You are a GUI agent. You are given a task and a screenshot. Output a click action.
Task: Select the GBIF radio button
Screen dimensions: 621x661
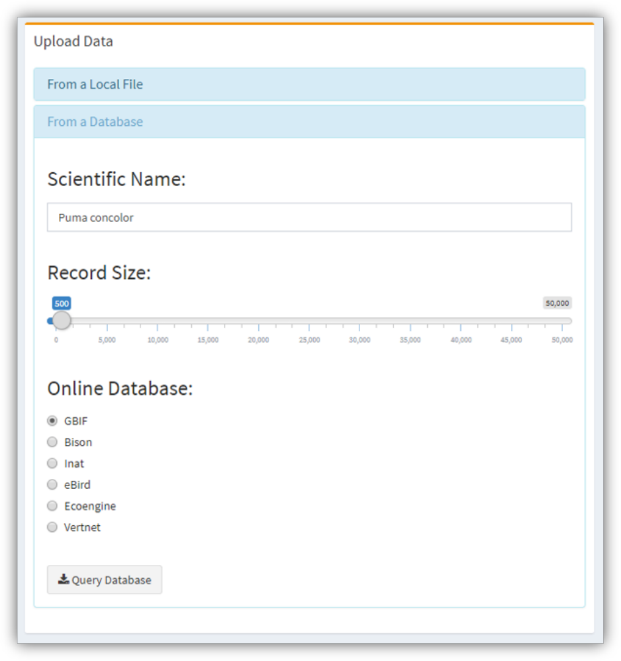(52, 421)
